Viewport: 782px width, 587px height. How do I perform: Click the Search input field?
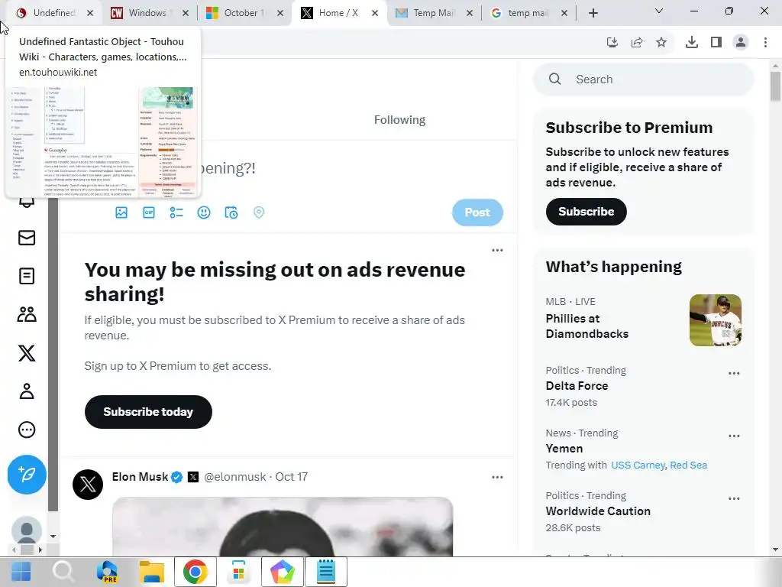coord(643,79)
